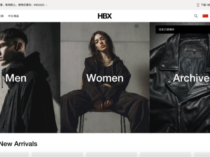The image size is (210, 157).
Task: Click the China flag region selector
Action: 205,16
